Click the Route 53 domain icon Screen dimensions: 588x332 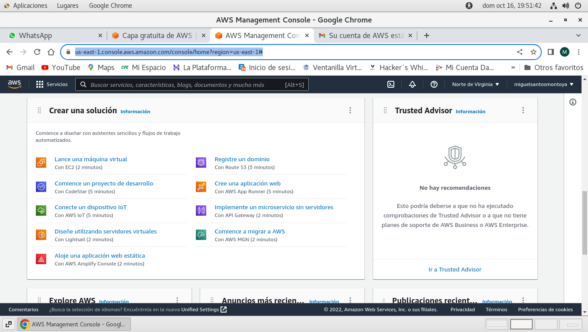pos(201,163)
